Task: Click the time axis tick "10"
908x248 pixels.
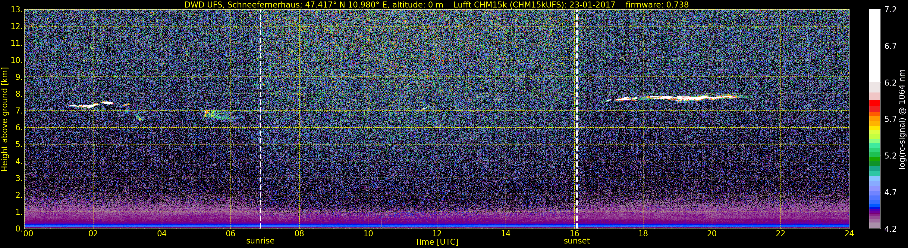Action: 368,234
